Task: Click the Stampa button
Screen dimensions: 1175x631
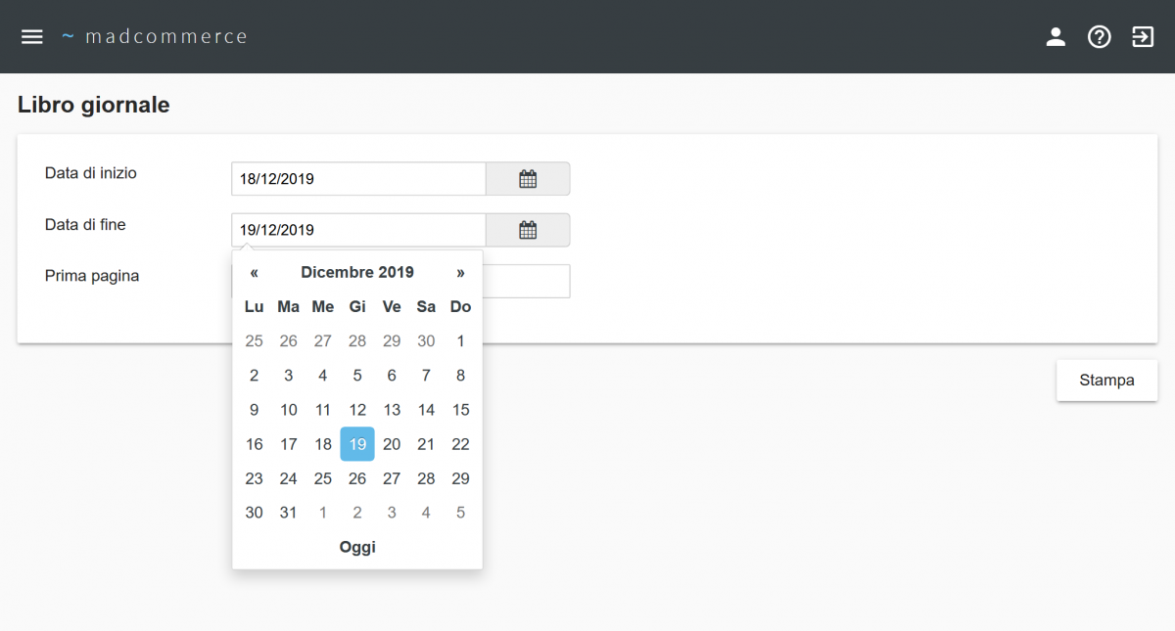Action: click(x=1106, y=381)
